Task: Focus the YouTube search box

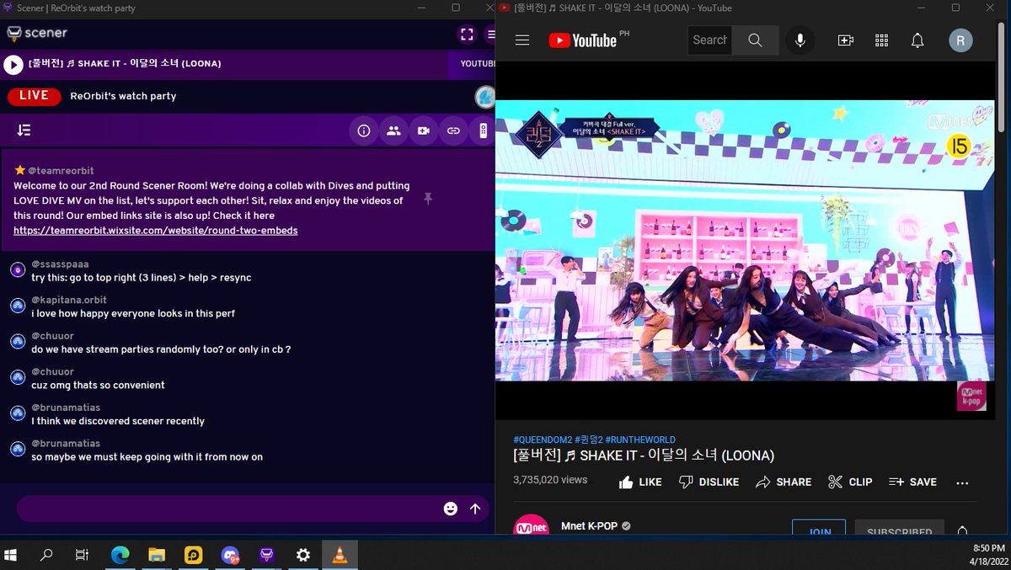Action: (x=709, y=40)
